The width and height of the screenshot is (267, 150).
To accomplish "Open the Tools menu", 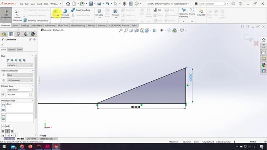I will coord(46,4).
